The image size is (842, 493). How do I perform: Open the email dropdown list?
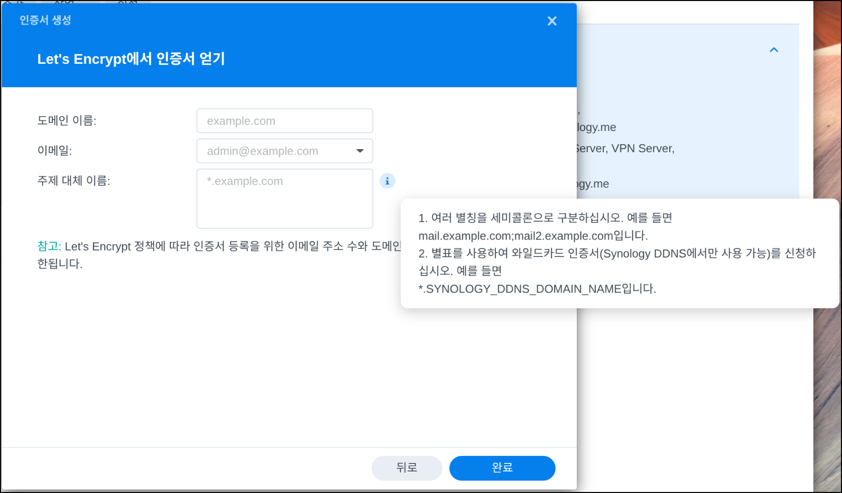pos(360,151)
